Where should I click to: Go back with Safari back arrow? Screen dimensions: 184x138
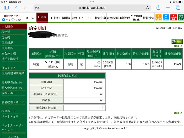(x=16, y=8)
